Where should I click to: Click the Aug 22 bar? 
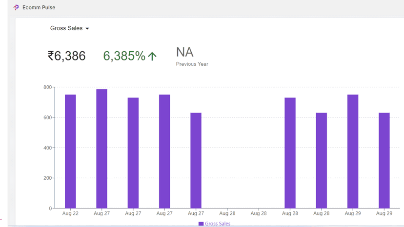pyautogui.click(x=70, y=151)
